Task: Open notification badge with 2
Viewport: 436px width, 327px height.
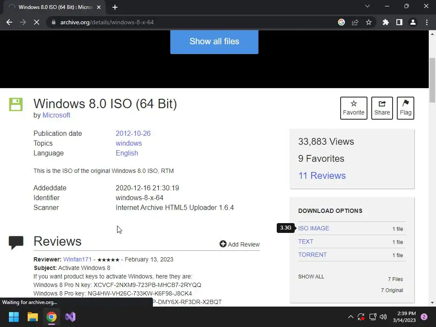Action: pos(424,317)
